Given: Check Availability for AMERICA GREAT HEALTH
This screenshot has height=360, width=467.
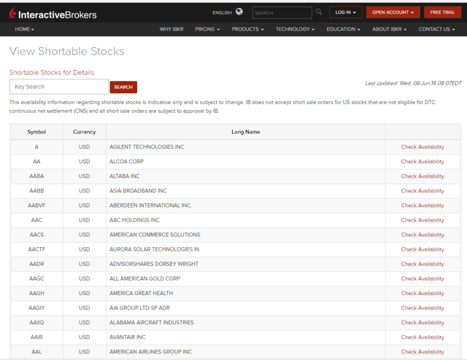Looking at the screenshot, I should (x=422, y=293).
